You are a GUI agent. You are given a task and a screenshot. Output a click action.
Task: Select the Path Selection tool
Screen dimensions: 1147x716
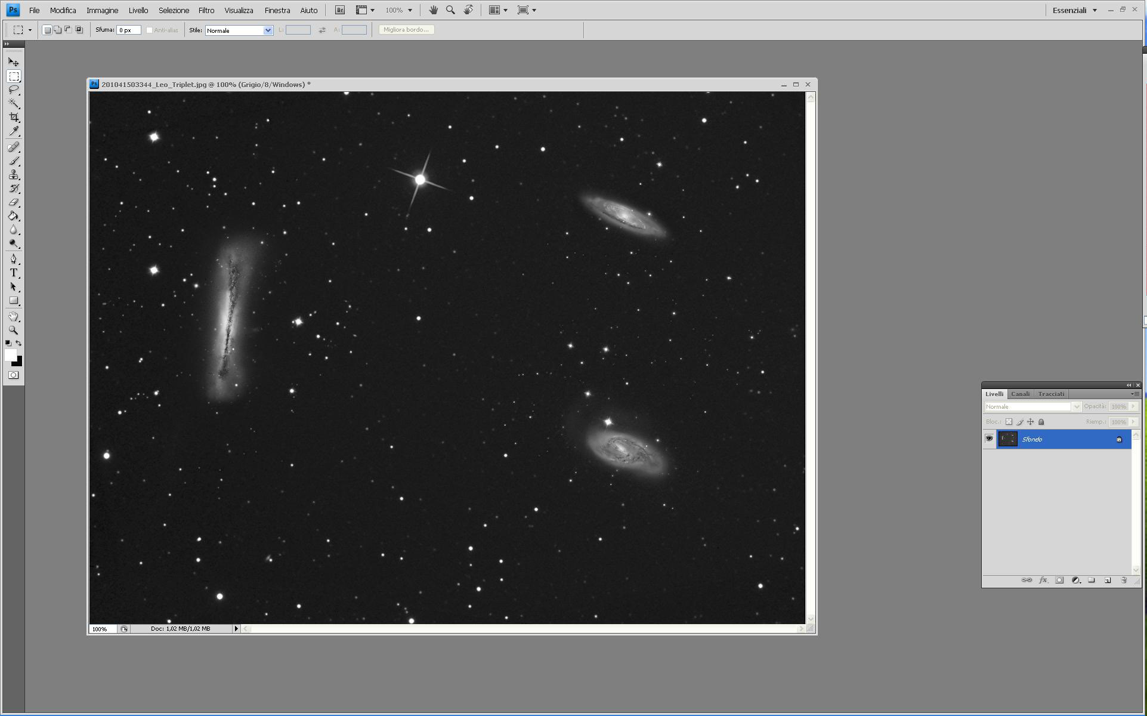click(x=14, y=287)
